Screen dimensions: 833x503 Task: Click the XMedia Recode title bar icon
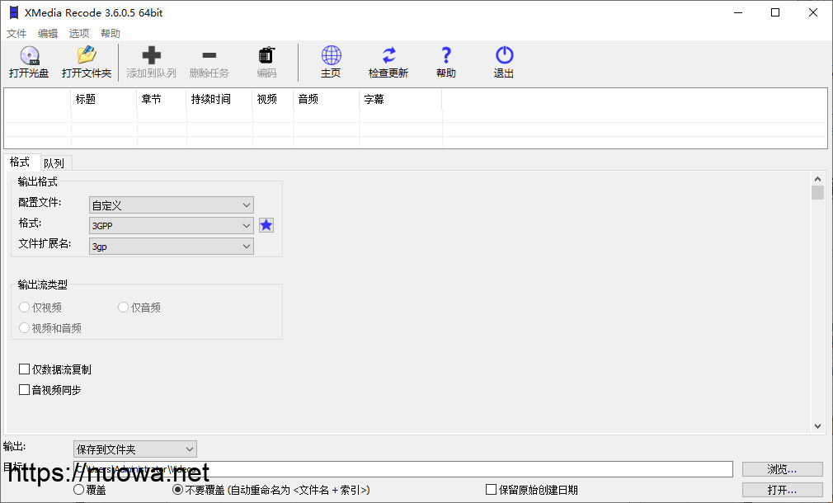[14, 12]
